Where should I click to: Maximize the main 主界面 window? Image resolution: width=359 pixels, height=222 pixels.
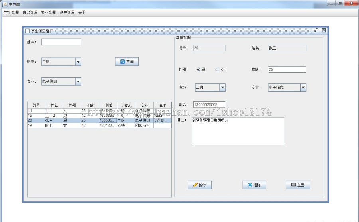[340, 3]
